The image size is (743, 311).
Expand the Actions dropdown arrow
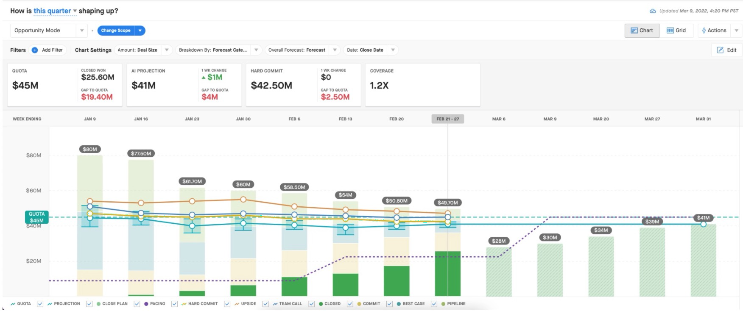point(737,31)
